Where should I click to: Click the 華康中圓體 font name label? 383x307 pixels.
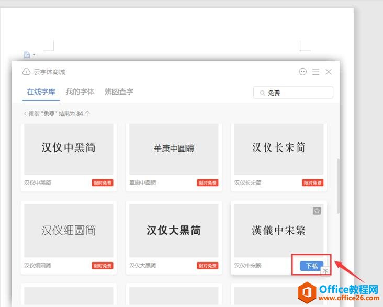[143, 183]
